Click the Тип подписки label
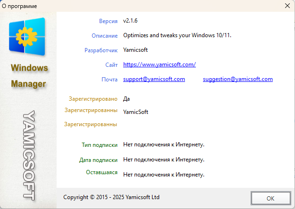 (100, 145)
